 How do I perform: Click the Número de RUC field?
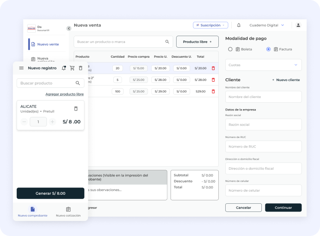(x=264, y=147)
